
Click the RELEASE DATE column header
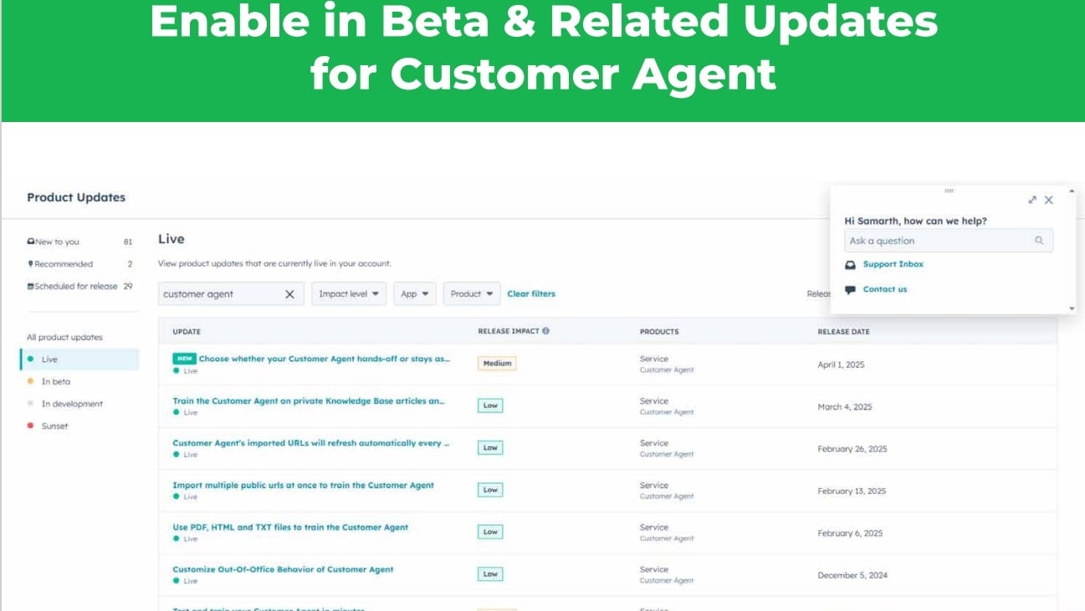click(843, 332)
